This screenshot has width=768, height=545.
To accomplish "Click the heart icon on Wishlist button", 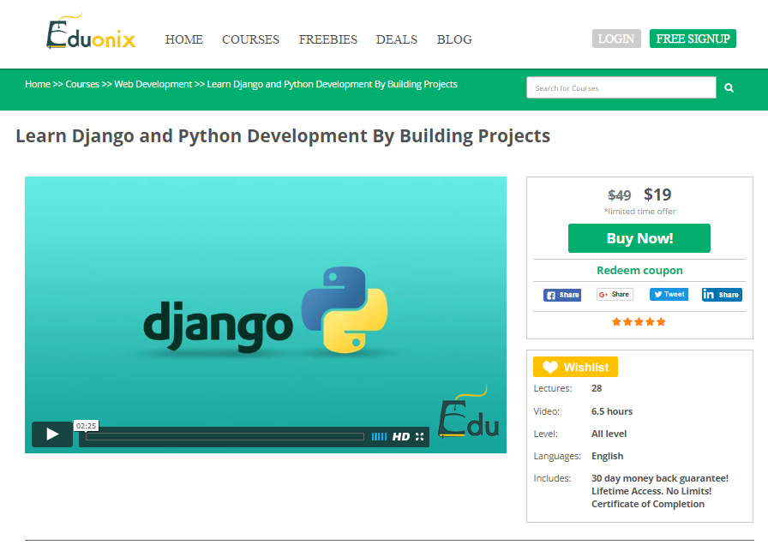I will pyautogui.click(x=549, y=366).
